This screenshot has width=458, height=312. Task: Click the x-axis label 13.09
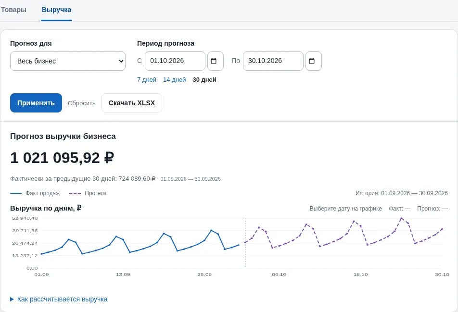click(x=123, y=275)
